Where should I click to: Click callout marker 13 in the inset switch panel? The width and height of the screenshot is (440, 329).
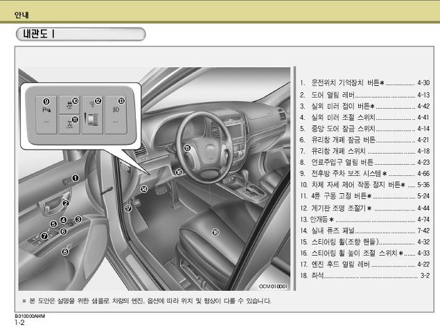point(121,101)
